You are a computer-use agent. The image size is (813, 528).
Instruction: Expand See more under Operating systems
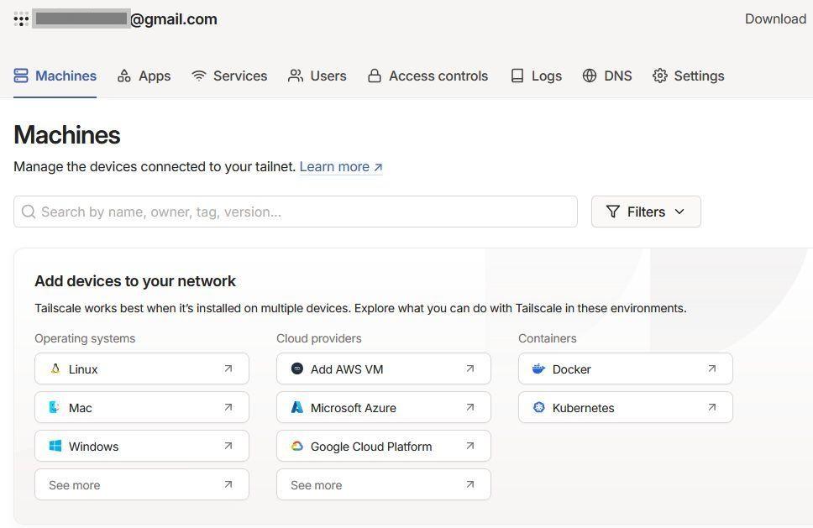141,484
